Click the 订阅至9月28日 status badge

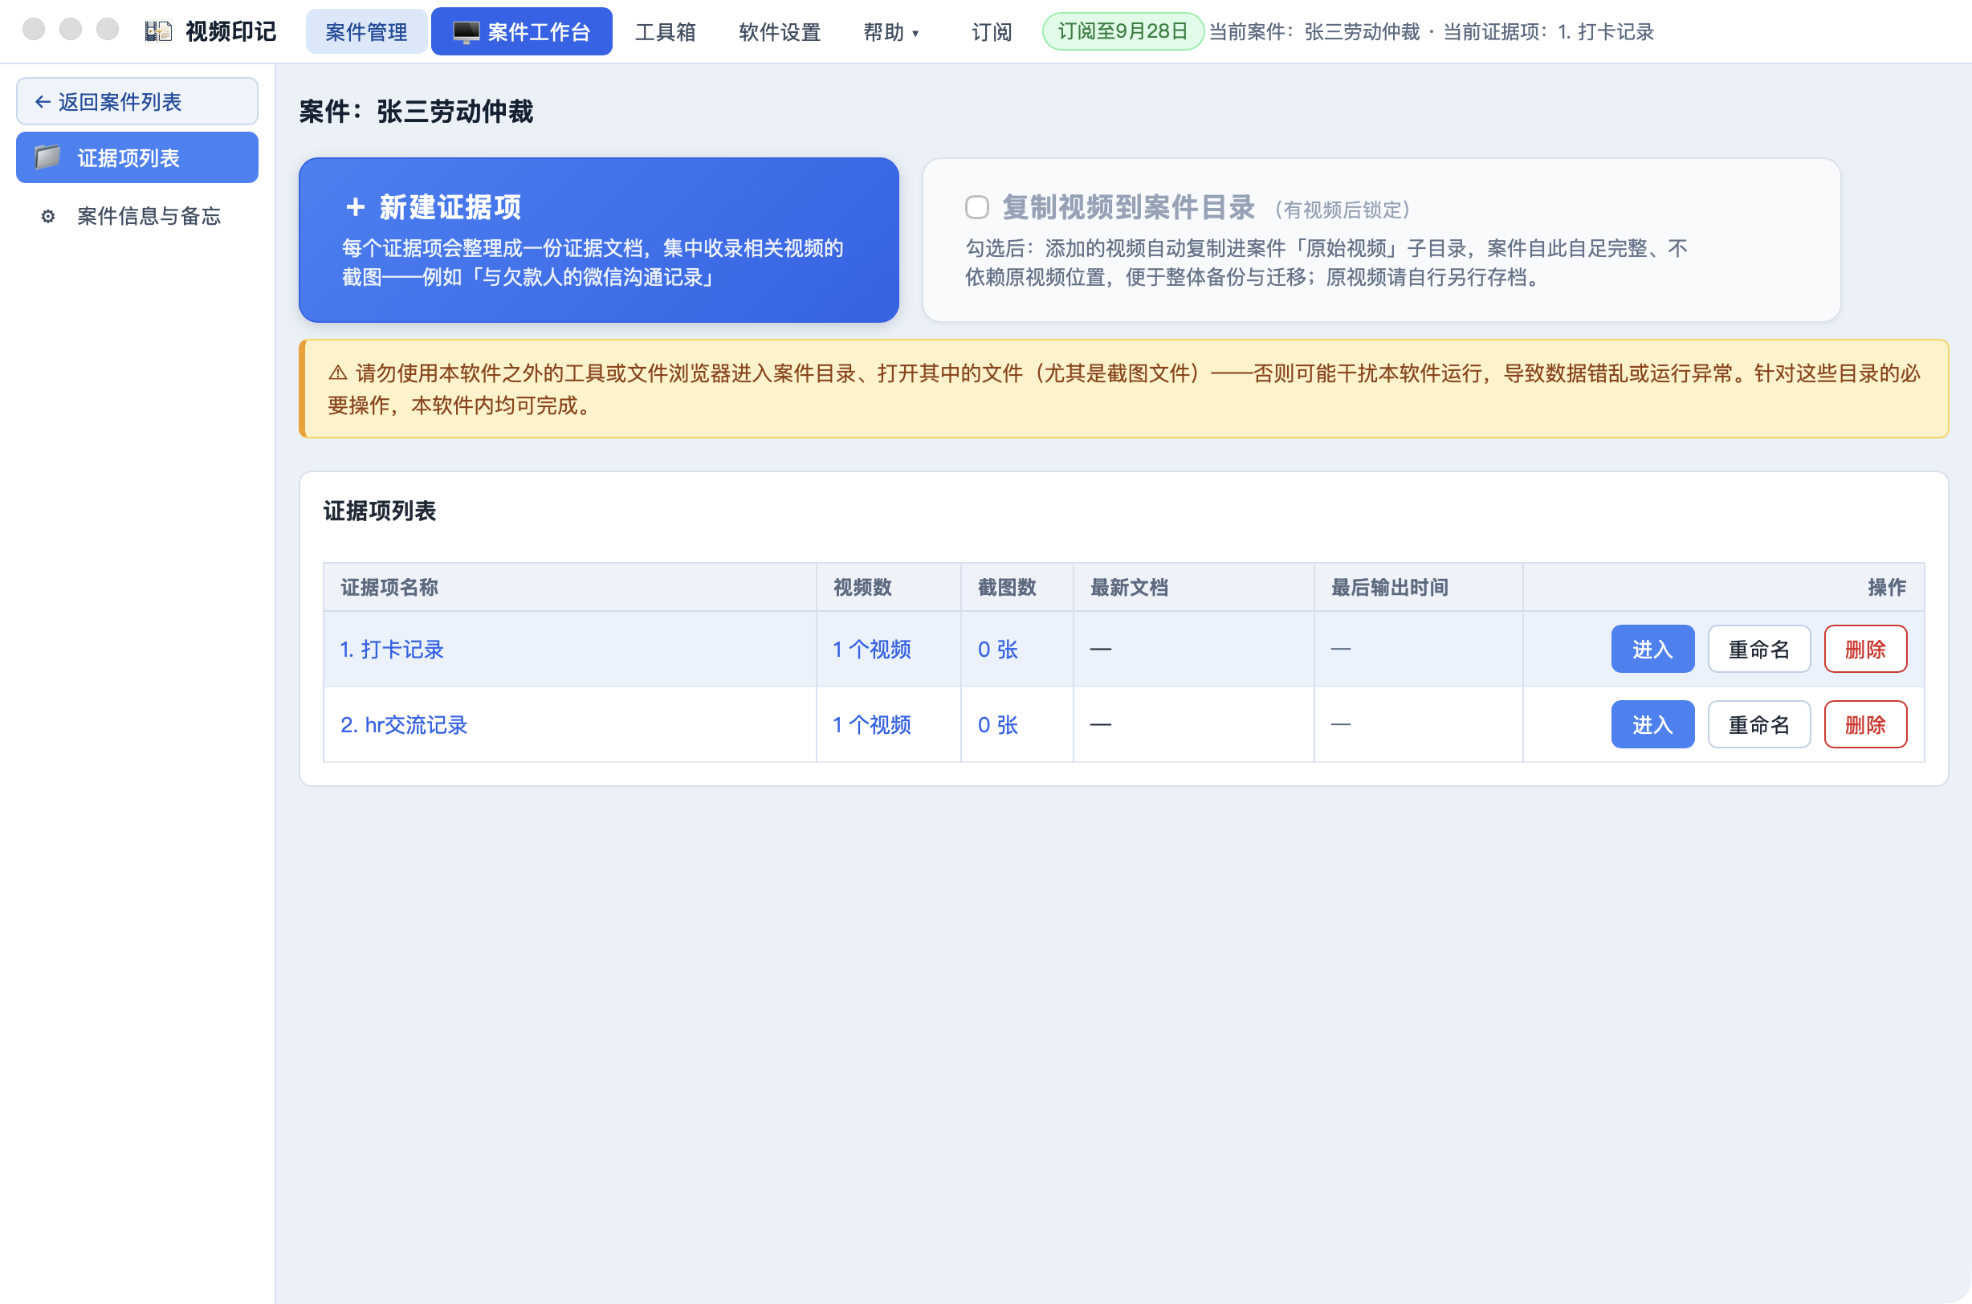click(x=1122, y=31)
